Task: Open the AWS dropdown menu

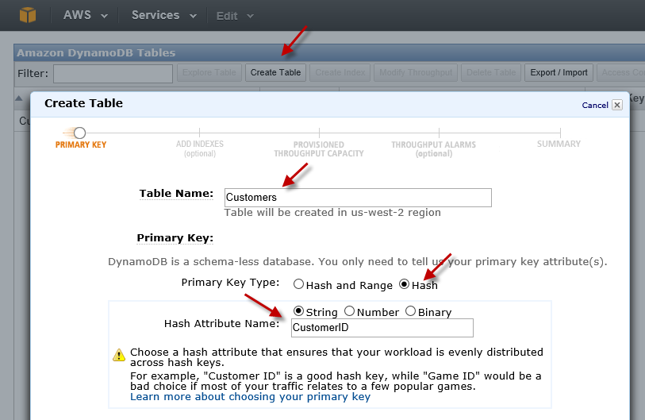Action: pos(85,16)
